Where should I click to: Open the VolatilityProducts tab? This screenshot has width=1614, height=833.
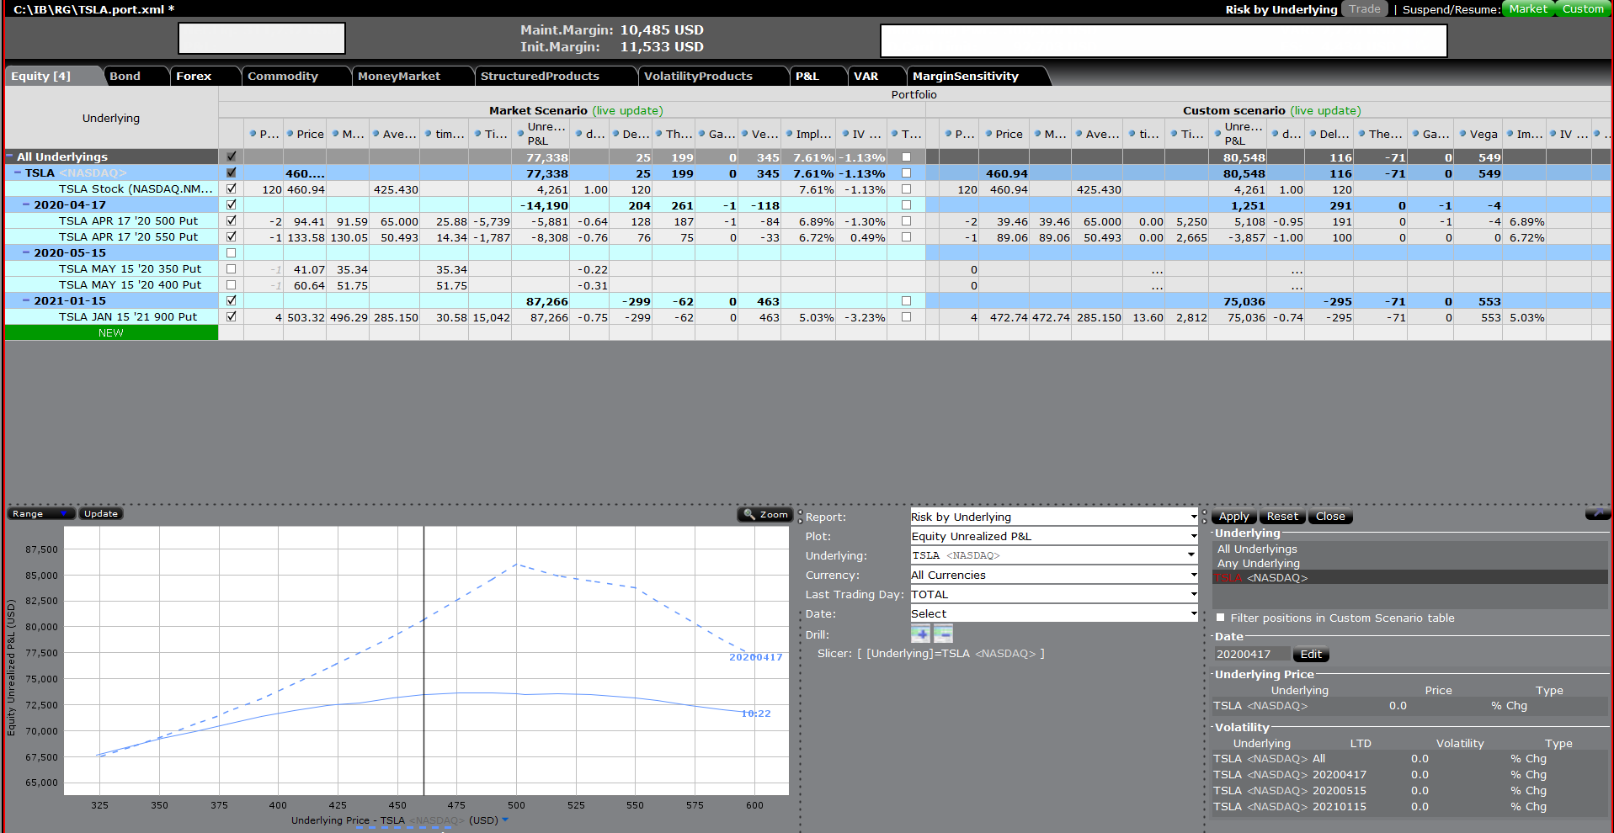(x=711, y=76)
